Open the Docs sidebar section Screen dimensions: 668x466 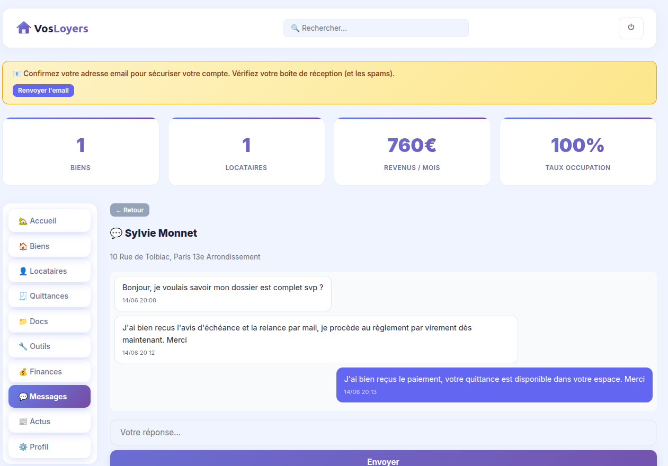[49, 321]
